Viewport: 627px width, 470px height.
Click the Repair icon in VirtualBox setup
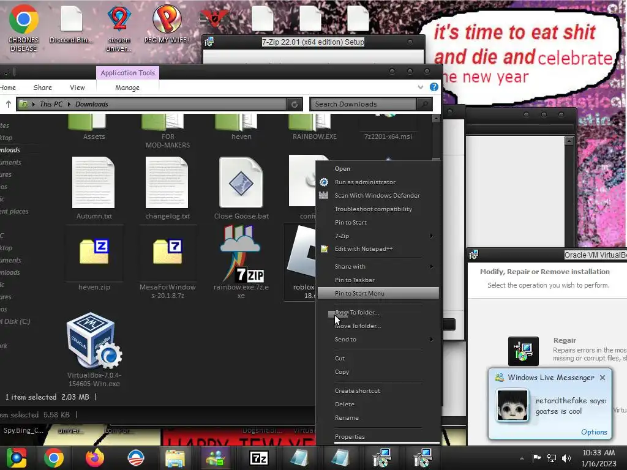[x=524, y=351]
